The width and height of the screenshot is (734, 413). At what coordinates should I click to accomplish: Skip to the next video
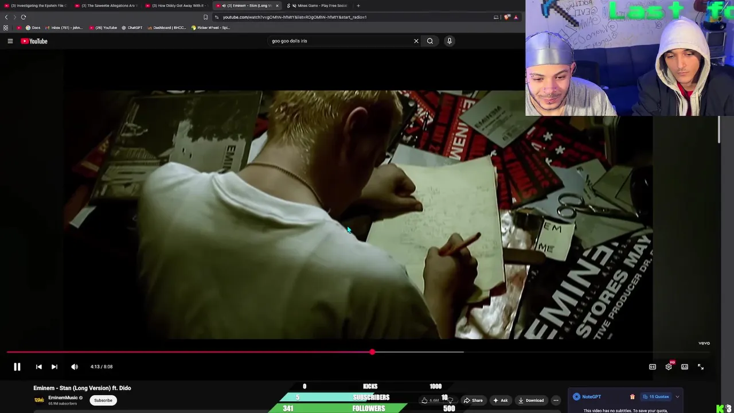click(54, 367)
